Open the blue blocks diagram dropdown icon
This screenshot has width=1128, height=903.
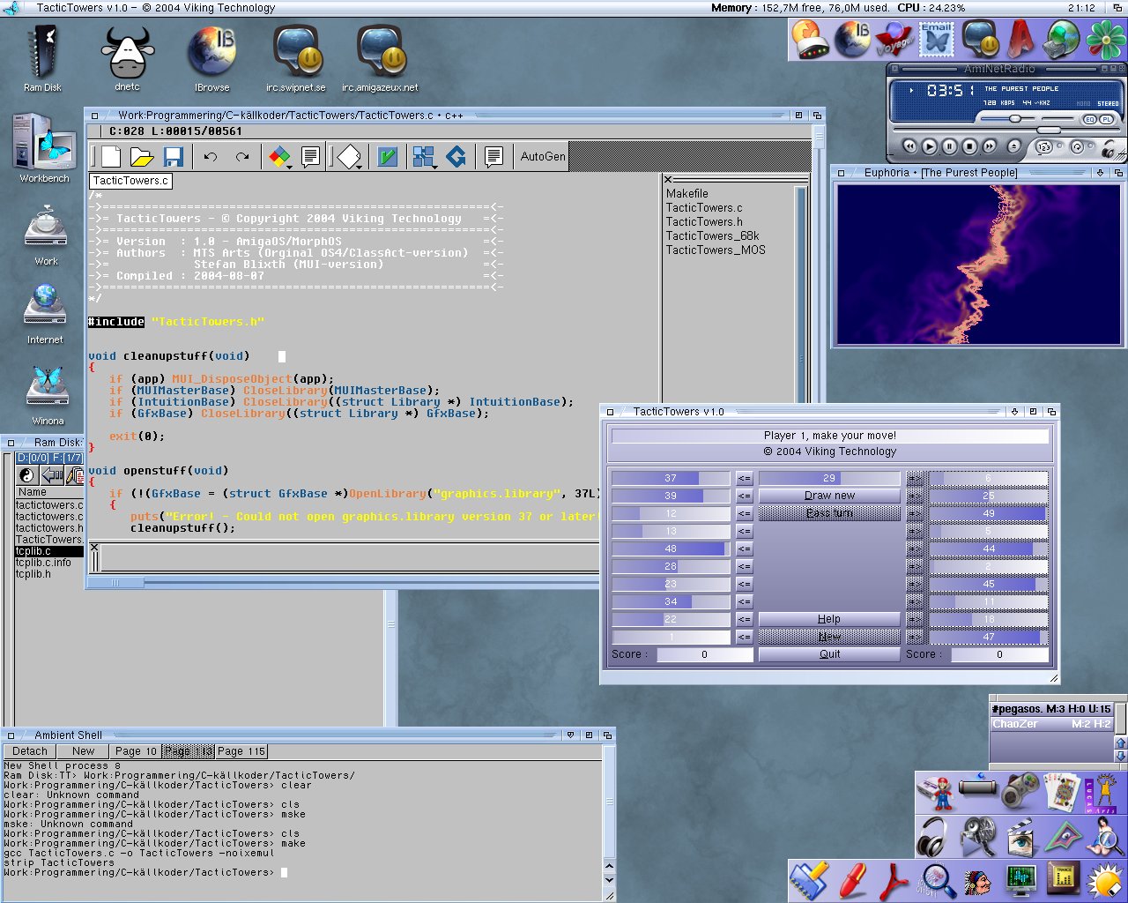pyautogui.click(x=425, y=157)
